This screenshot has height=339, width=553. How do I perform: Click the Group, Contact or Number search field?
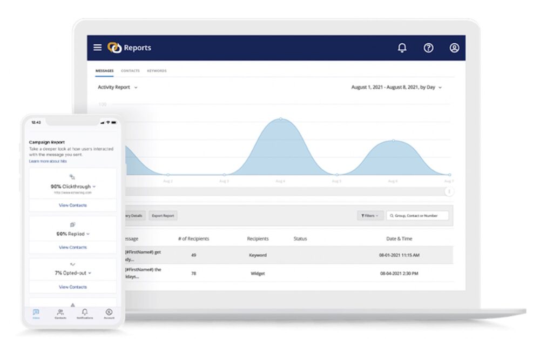point(417,216)
